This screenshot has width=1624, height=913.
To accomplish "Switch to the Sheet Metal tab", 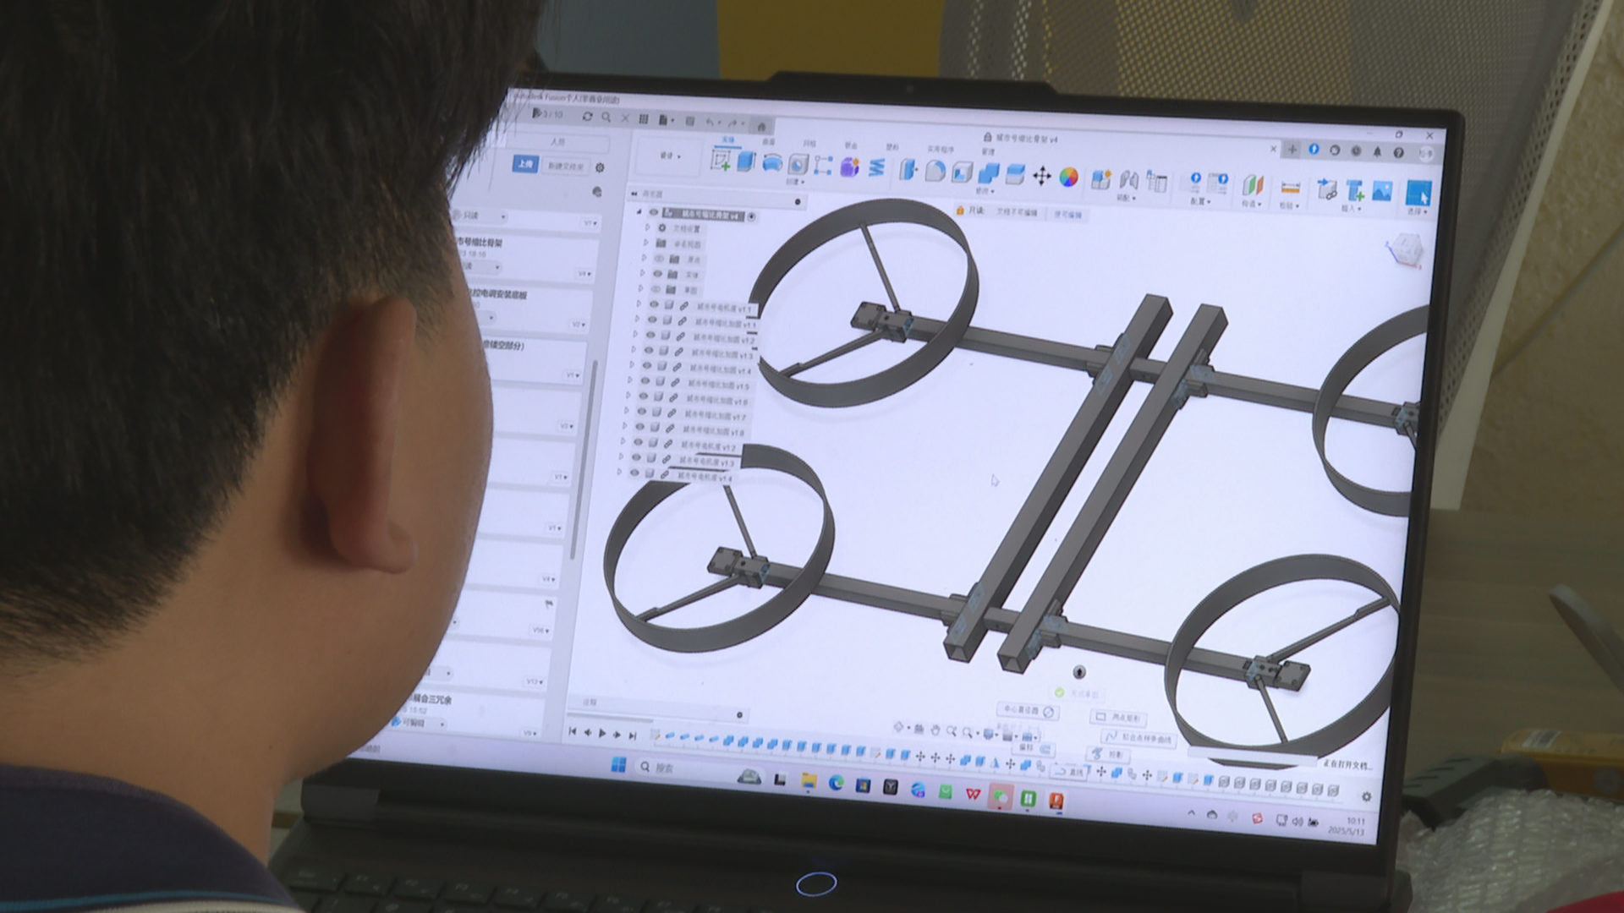I will pyautogui.click(x=851, y=145).
